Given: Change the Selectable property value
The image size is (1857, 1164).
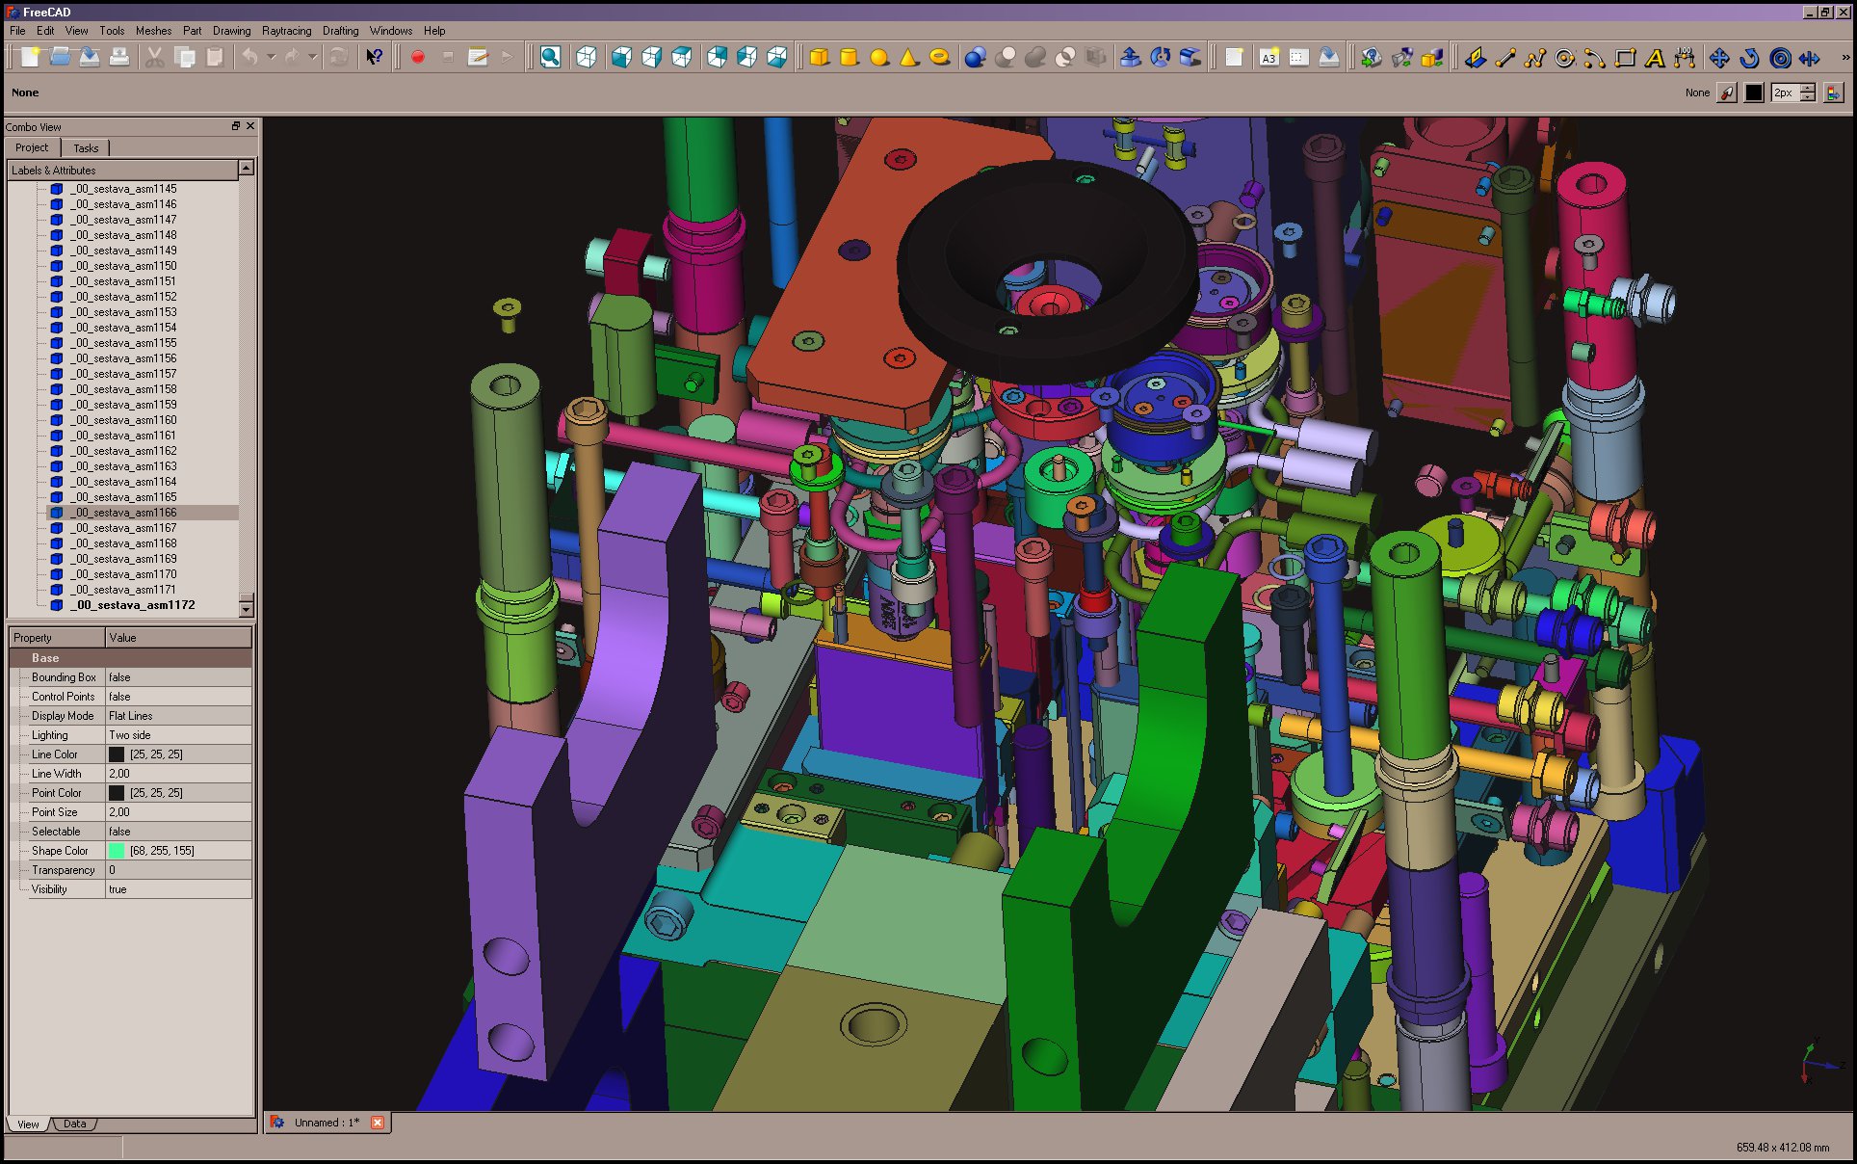Looking at the screenshot, I should [x=178, y=832].
